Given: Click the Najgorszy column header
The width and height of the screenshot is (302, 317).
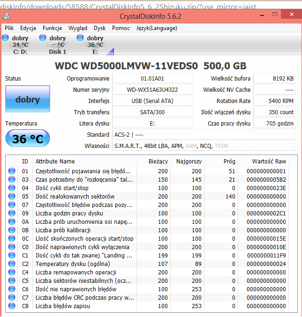Looking at the screenshot, I should click(188, 161).
